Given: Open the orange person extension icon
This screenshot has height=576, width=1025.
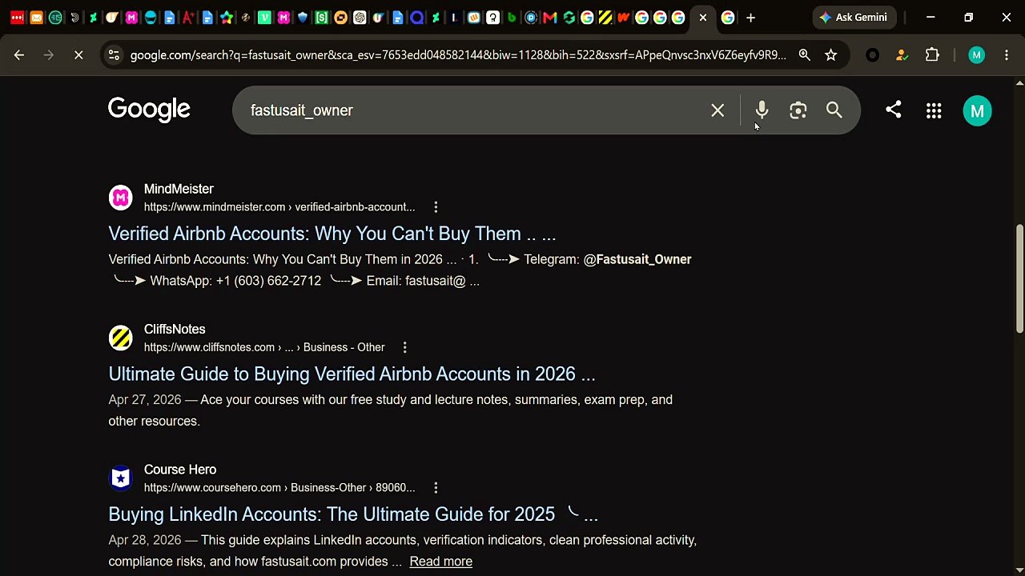Looking at the screenshot, I should pyautogui.click(x=902, y=55).
